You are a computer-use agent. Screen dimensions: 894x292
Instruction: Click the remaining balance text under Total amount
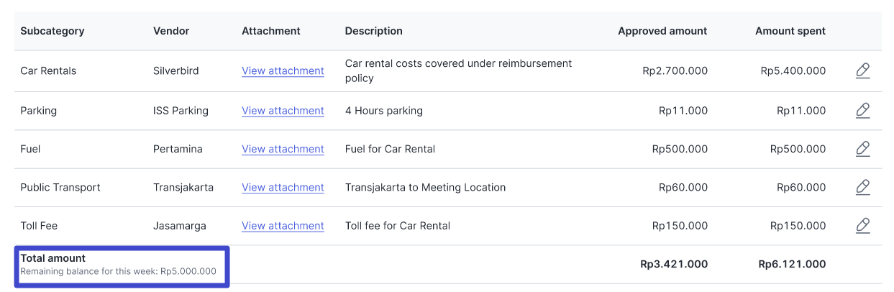pos(118,272)
